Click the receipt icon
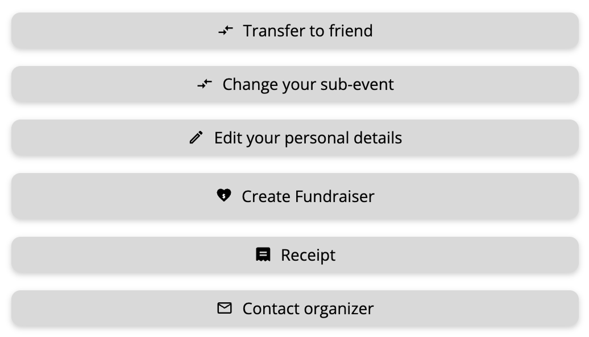This screenshot has width=589, height=337. pyautogui.click(x=263, y=254)
